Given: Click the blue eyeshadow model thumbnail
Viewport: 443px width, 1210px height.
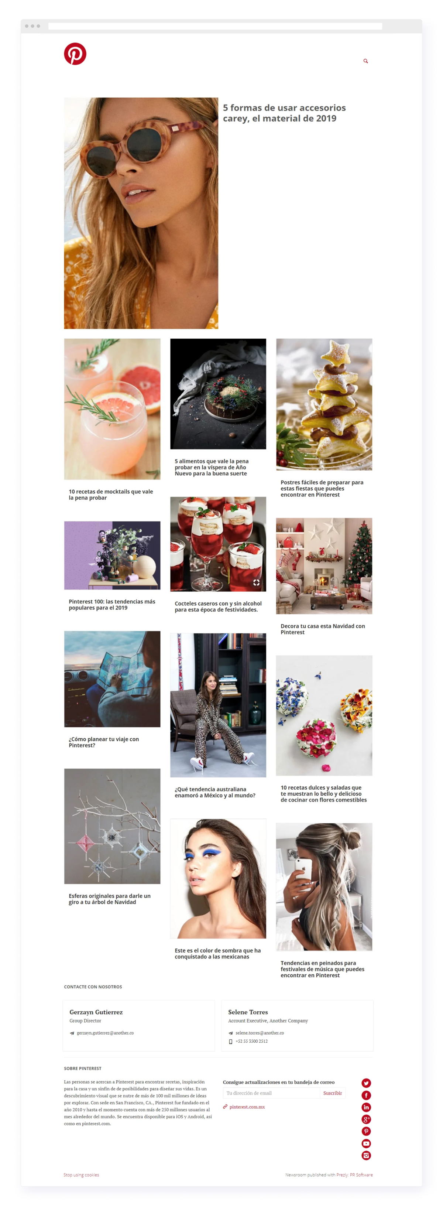Looking at the screenshot, I should tap(218, 878).
